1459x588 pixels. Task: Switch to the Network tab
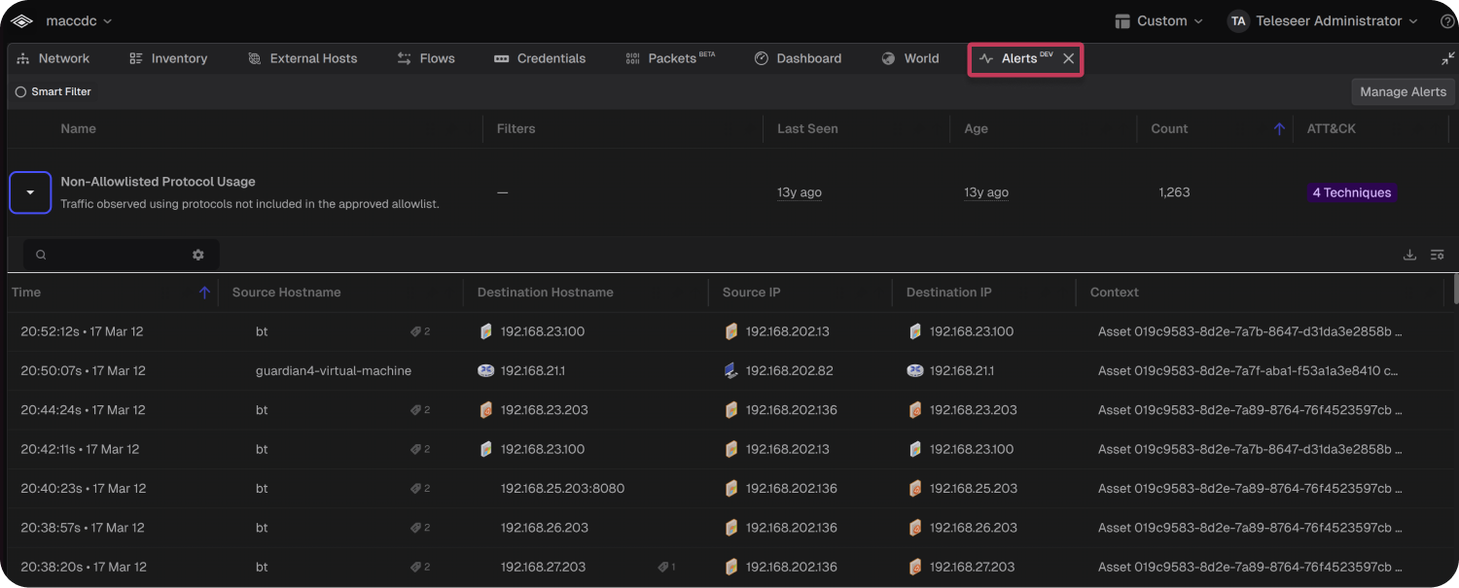tap(53, 58)
